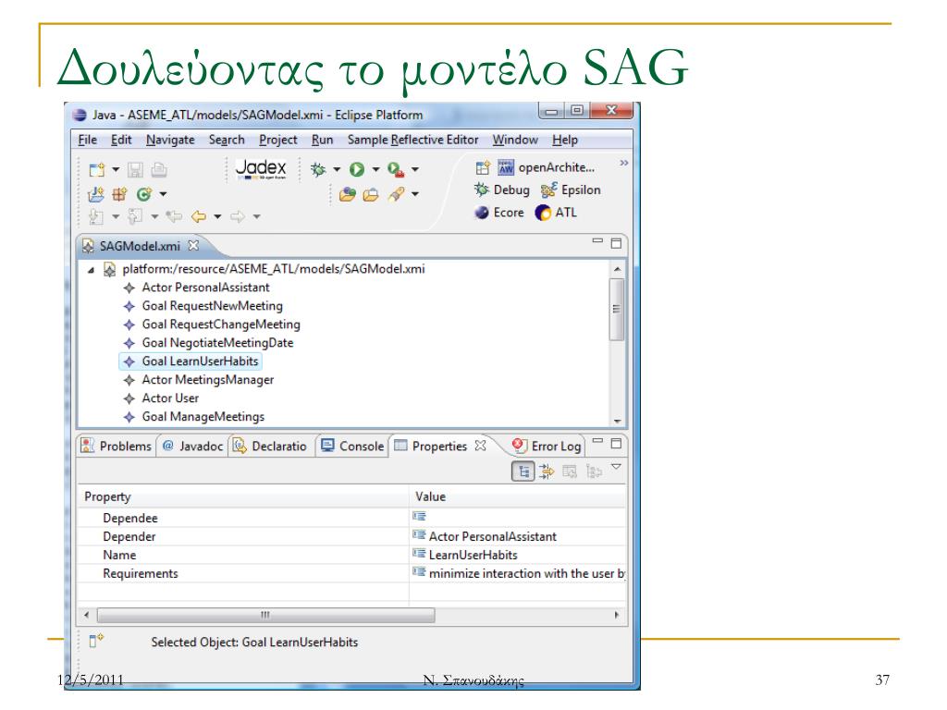The image size is (947, 710).
Task: Open the Sample Reflective Editor menu
Action: tap(412, 141)
